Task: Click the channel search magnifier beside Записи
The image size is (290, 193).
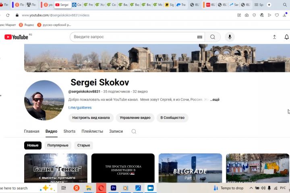Action: [x=134, y=131]
